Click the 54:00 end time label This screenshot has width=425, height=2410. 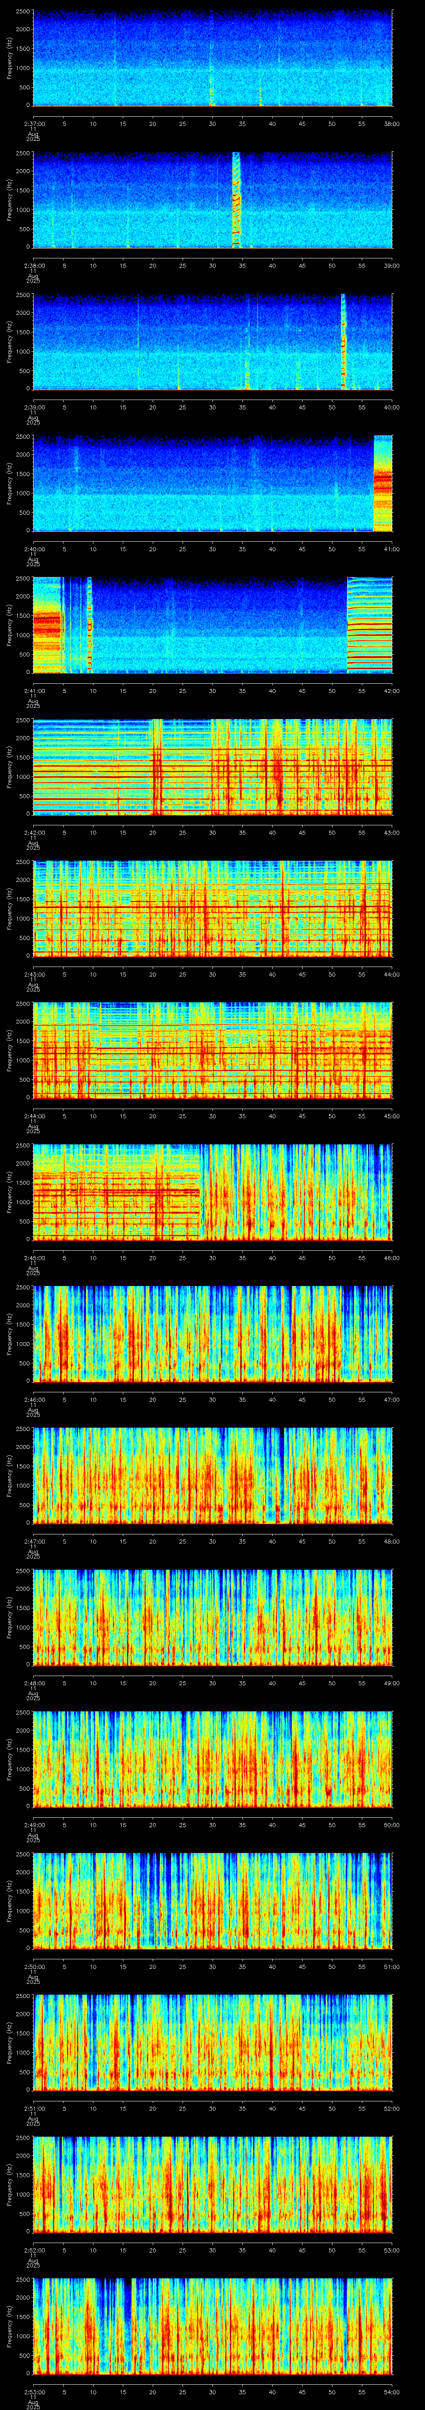[x=392, y=2392]
